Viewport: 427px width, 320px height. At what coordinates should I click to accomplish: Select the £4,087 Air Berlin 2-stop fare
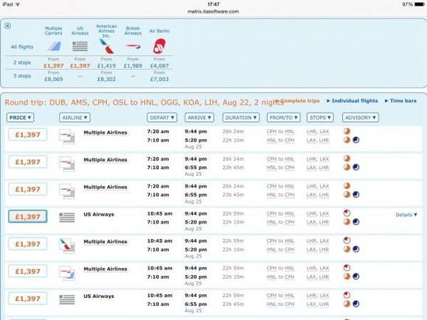coord(160,65)
